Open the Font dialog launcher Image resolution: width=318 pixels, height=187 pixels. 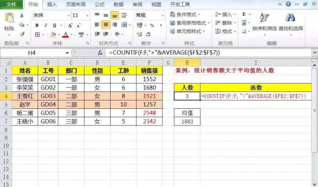88,43
